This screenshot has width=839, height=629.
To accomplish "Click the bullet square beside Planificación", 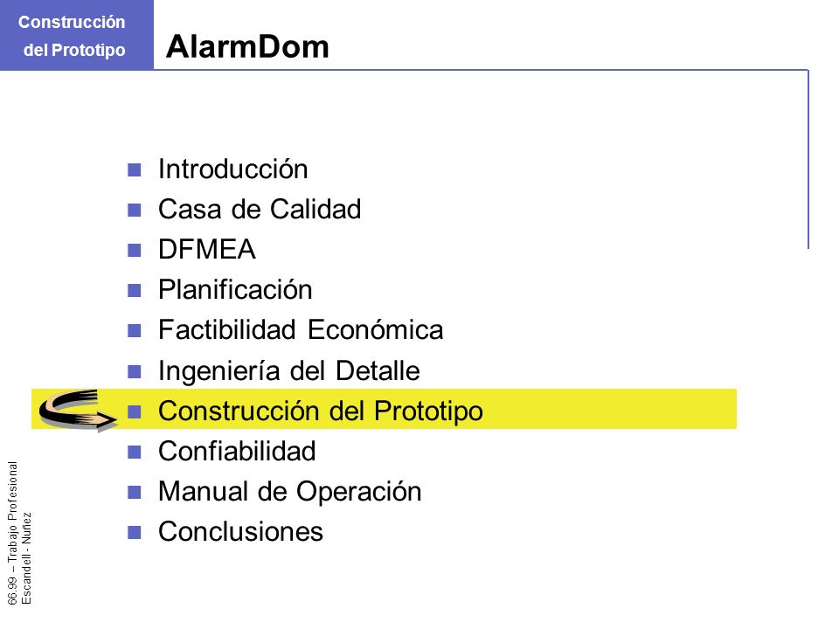I will (135, 290).
